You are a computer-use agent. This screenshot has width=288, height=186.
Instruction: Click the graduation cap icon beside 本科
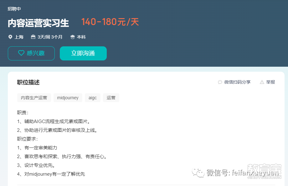[x=73, y=37]
